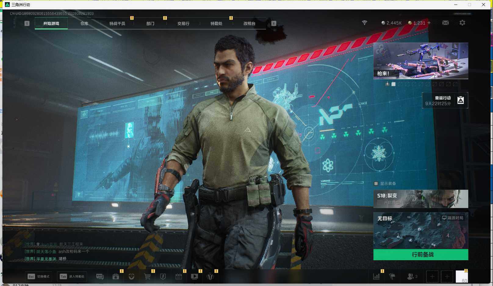Click the CN UID text at top
The height and width of the screenshot is (286, 493).
[x=52, y=14]
